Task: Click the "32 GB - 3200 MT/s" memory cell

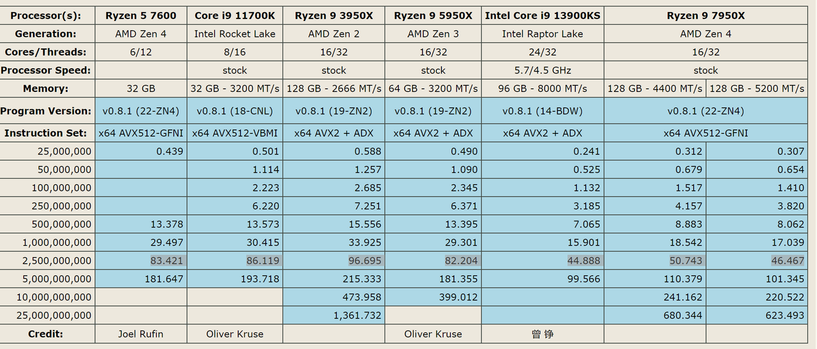Action: [x=235, y=88]
